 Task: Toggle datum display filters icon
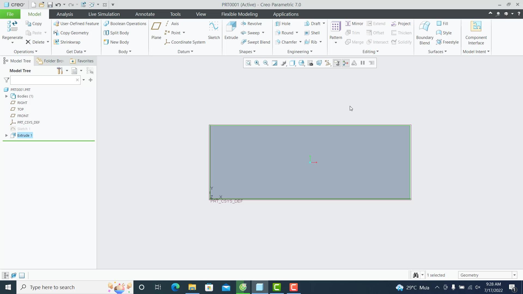(x=328, y=63)
